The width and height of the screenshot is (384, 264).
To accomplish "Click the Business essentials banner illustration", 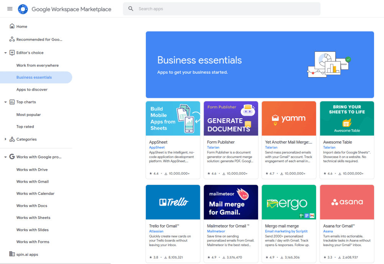I will pyautogui.click(x=329, y=64).
